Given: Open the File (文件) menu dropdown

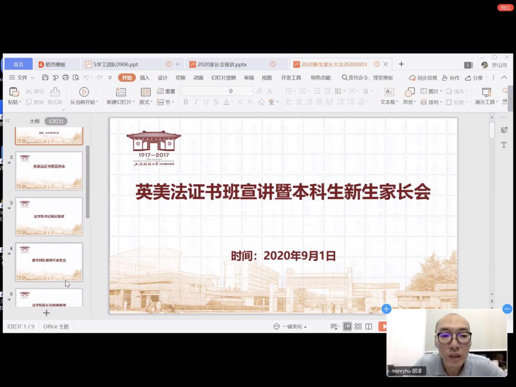Looking at the screenshot, I should (x=22, y=78).
